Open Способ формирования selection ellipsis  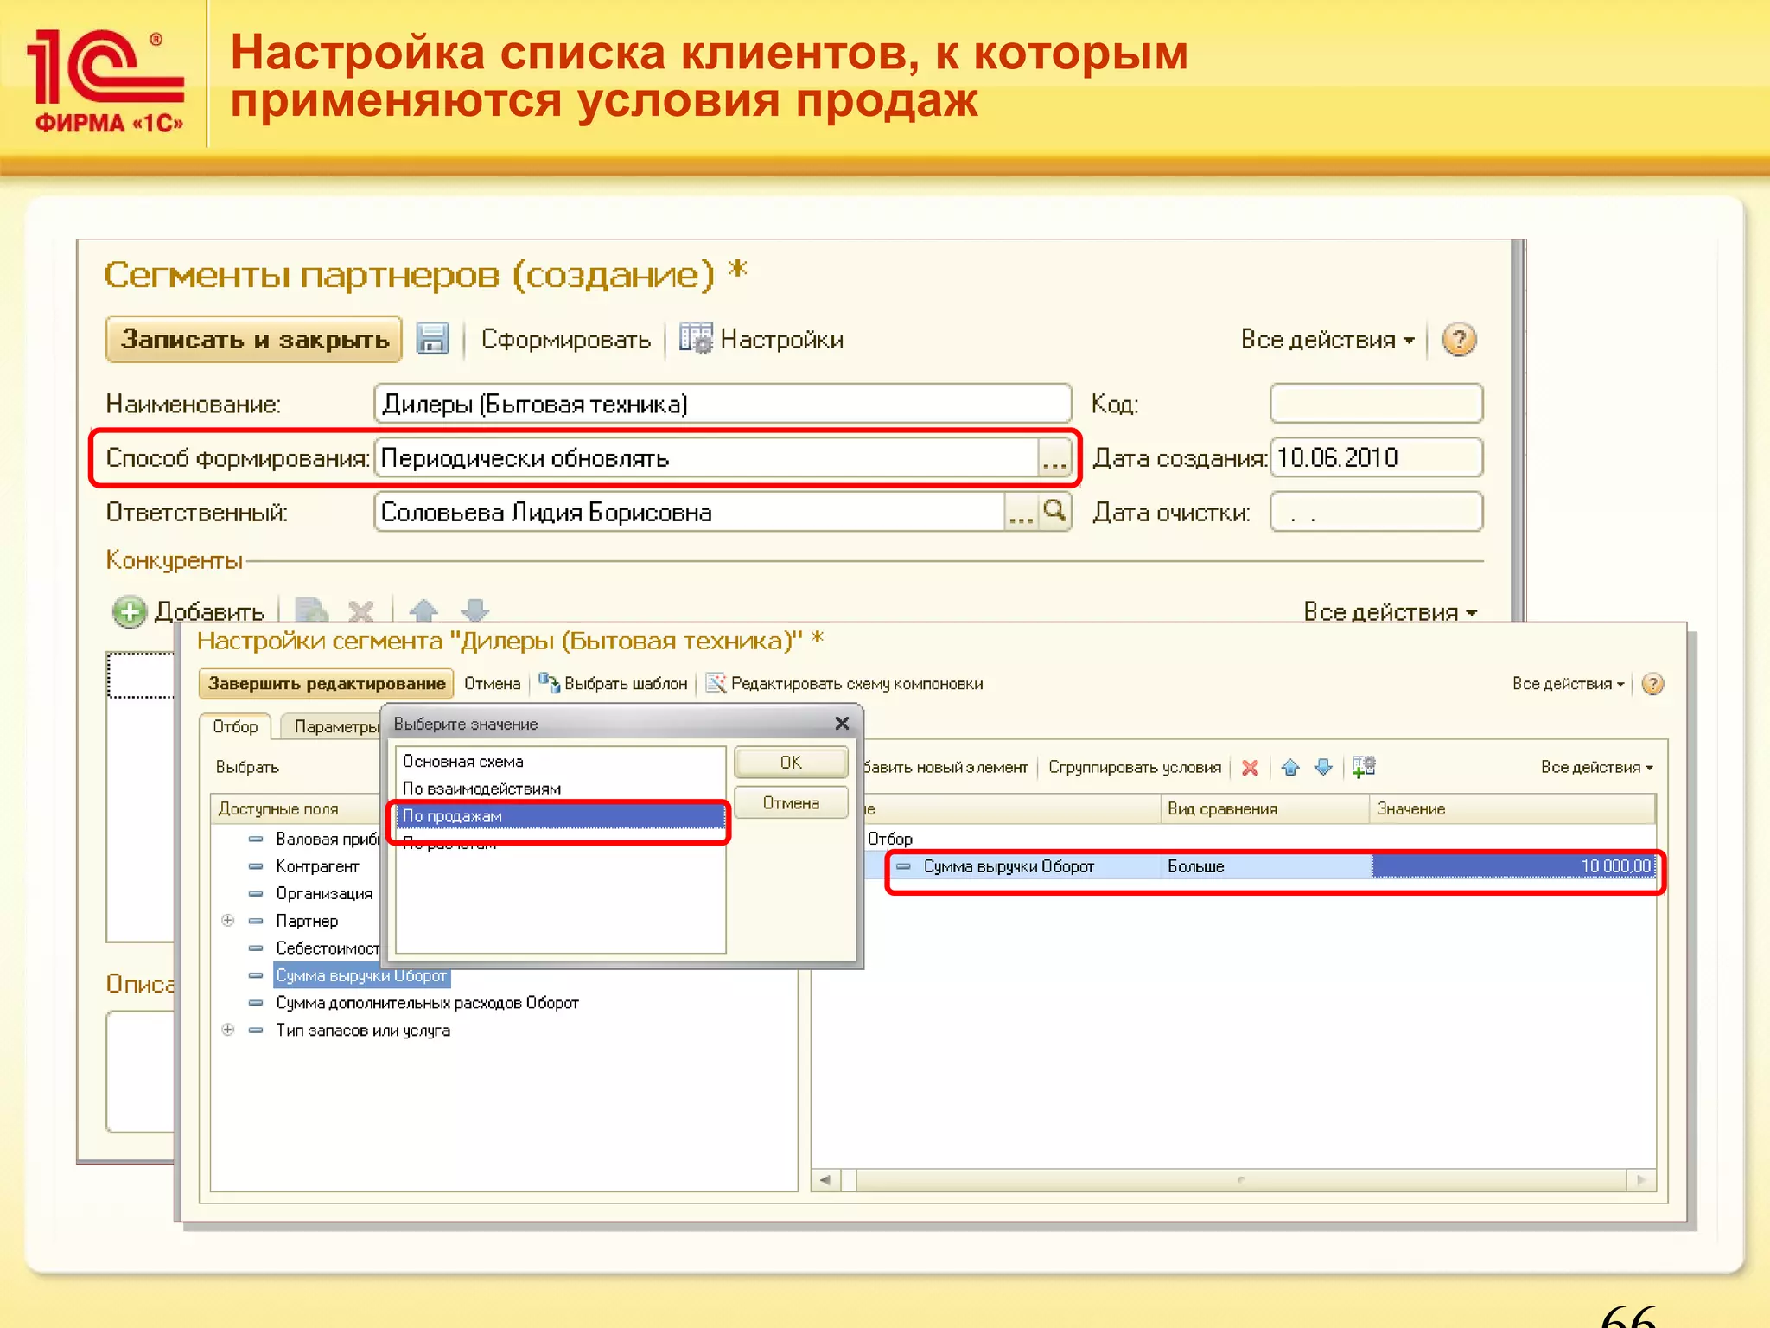tap(1054, 458)
